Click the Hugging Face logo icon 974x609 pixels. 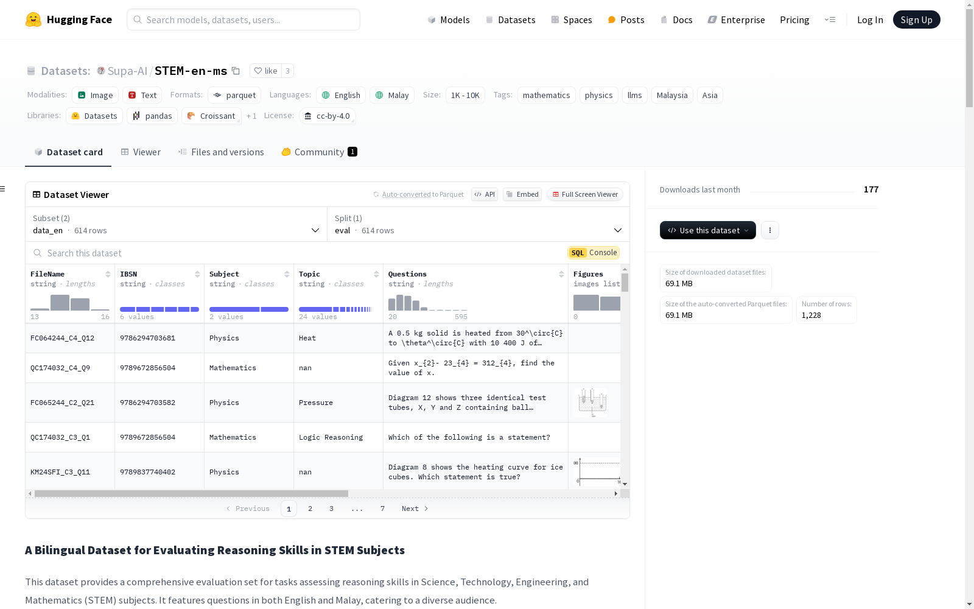33,19
